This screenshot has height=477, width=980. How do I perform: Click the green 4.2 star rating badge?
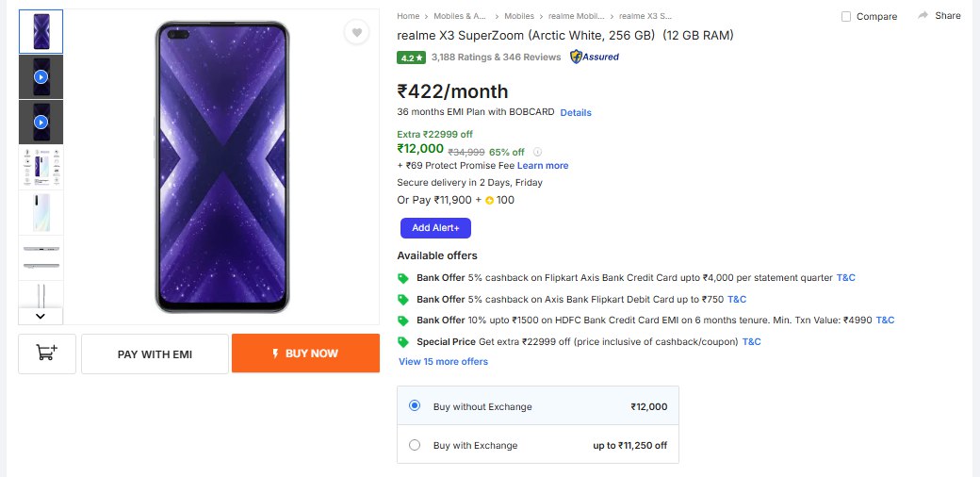pyautogui.click(x=411, y=58)
